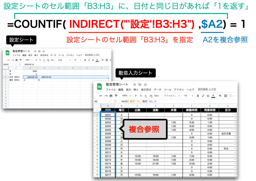Toggle italic in the attendance sheet toolbar
256x181 pixels.
(203, 96)
